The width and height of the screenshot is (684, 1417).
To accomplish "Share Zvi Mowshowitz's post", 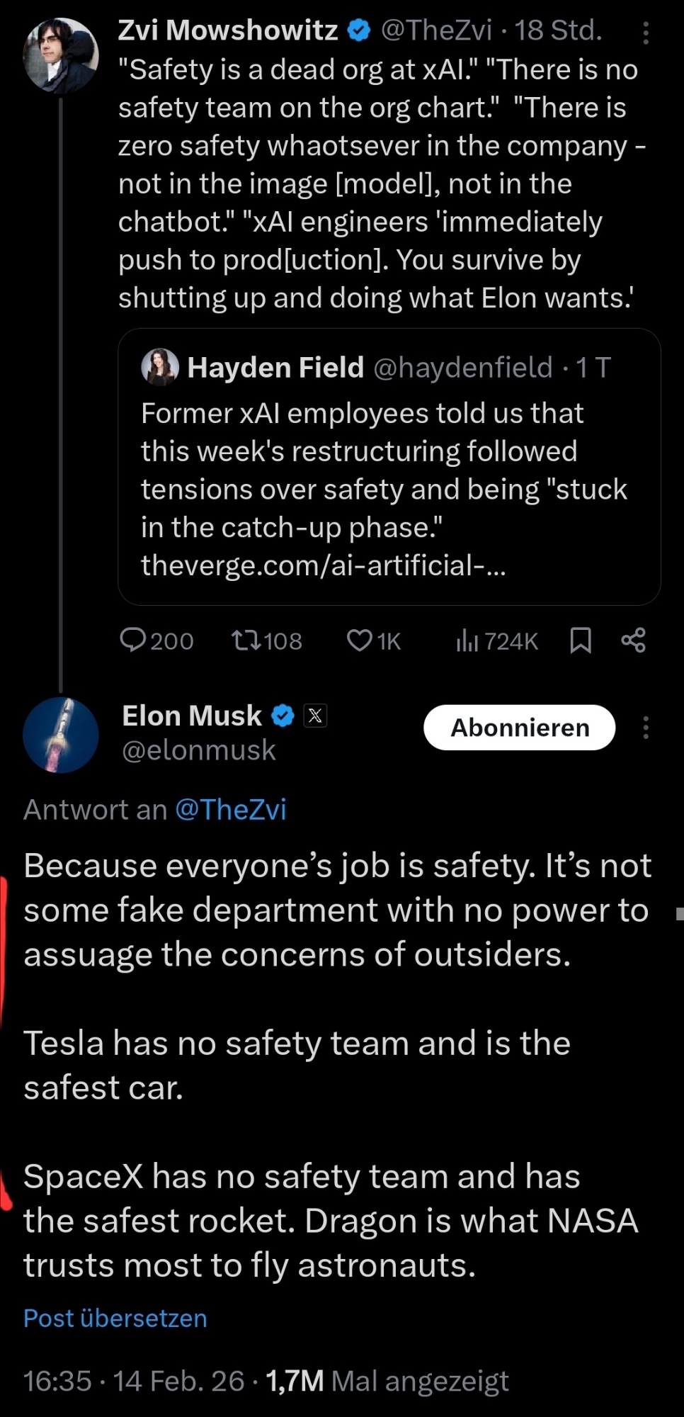I will point(633,640).
